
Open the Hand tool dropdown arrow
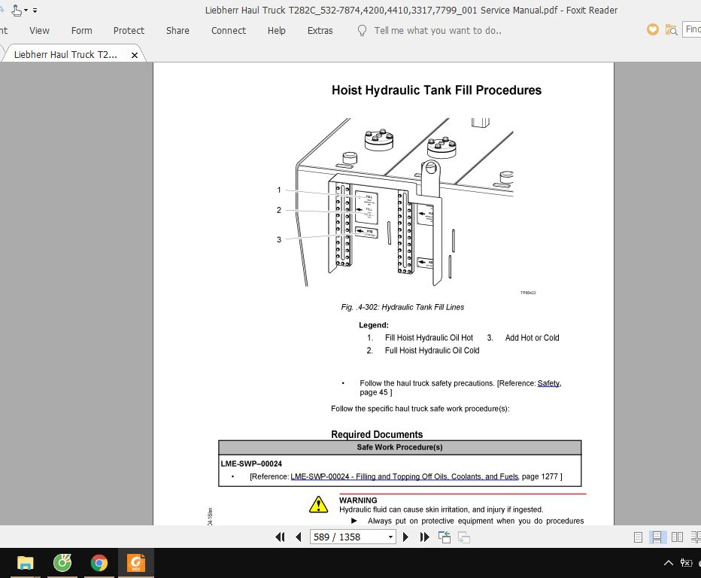click(x=25, y=10)
